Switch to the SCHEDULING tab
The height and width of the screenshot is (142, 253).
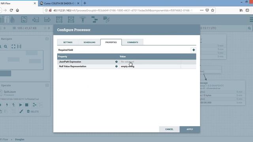point(89,42)
